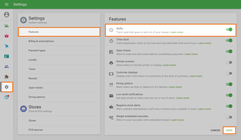The image size is (241, 140).
Task: Open the Items basket icon
Action: (6, 36)
